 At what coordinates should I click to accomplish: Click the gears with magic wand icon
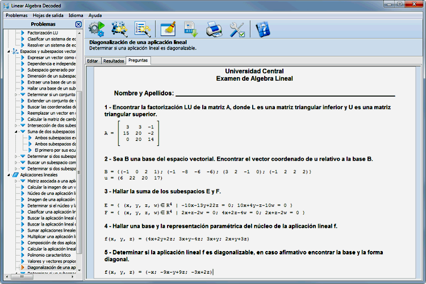119,30
